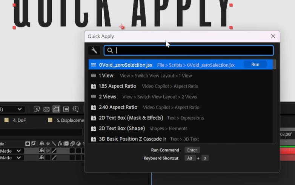Click menu icon beside 2 Views
295x185 pixels.
tap(93, 97)
